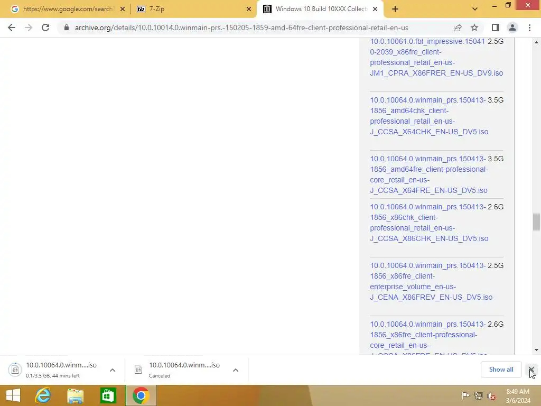This screenshot has height=406, width=541.
Task: Click the scrollbar down arrow
Action: pyautogui.click(x=536, y=350)
